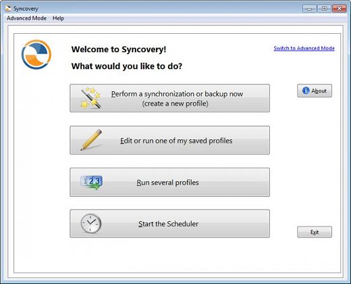Viewport: 351px width, 284px height.
Task: Open the Help menu
Action: pyautogui.click(x=58, y=18)
